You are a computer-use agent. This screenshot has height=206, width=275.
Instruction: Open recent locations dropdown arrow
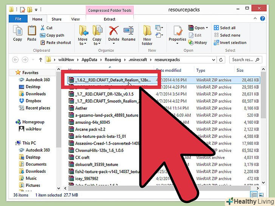pos(33,60)
